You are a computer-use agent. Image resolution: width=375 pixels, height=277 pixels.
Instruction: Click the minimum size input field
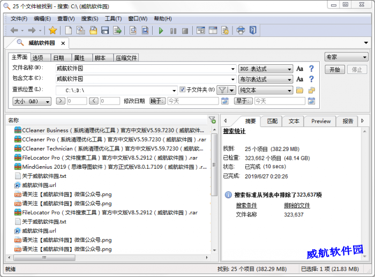click(x=77, y=101)
